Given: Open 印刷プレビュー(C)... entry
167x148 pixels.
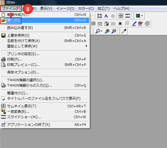Looking at the screenshot, I should 45,65.
